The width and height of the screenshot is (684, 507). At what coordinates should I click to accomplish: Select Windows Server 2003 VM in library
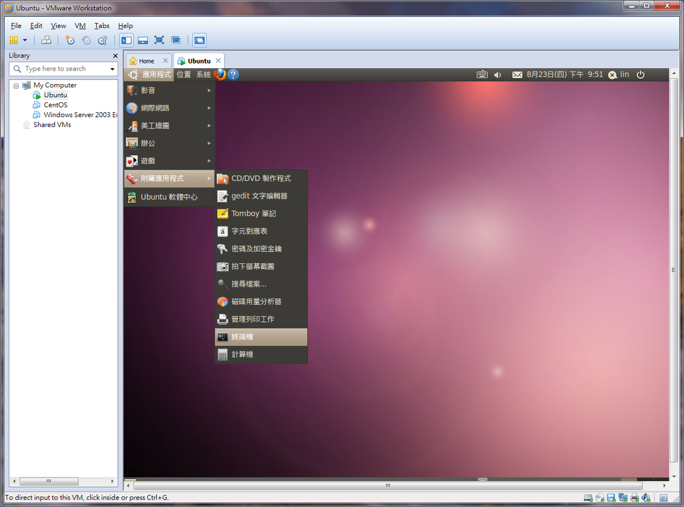click(80, 115)
